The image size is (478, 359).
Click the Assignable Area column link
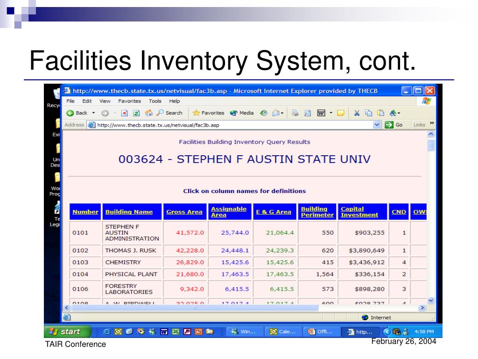click(229, 212)
